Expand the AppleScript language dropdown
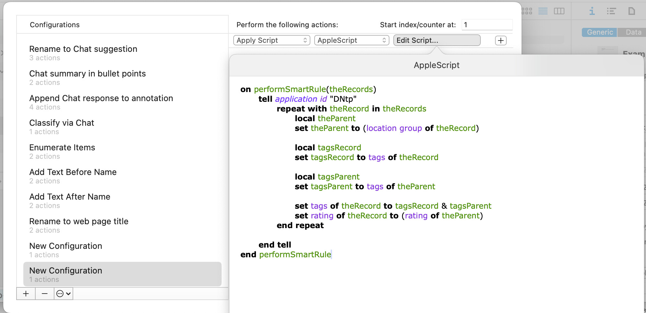 point(352,40)
